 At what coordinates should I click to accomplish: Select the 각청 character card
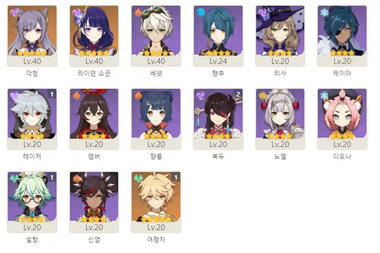click(x=32, y=36)
